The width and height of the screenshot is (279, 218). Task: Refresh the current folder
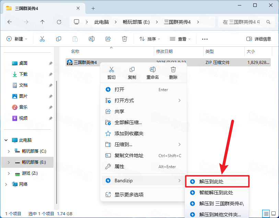(59, 22)
